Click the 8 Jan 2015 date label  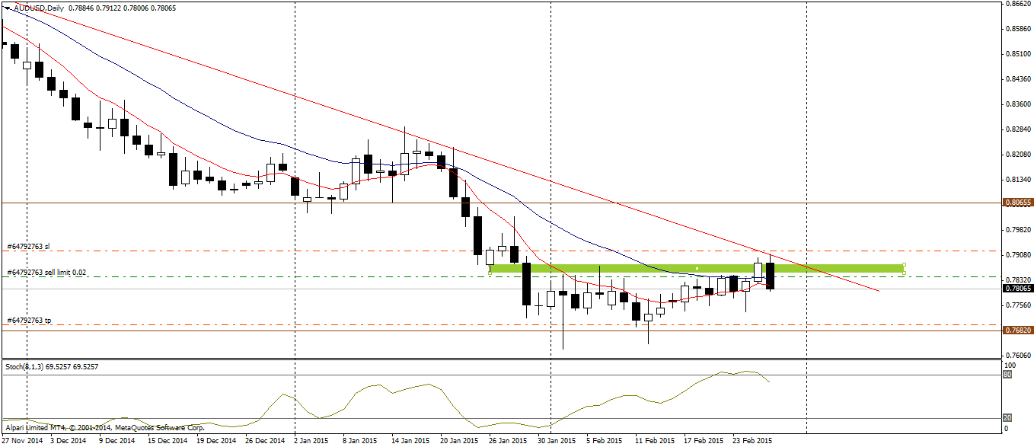(360, 440)
